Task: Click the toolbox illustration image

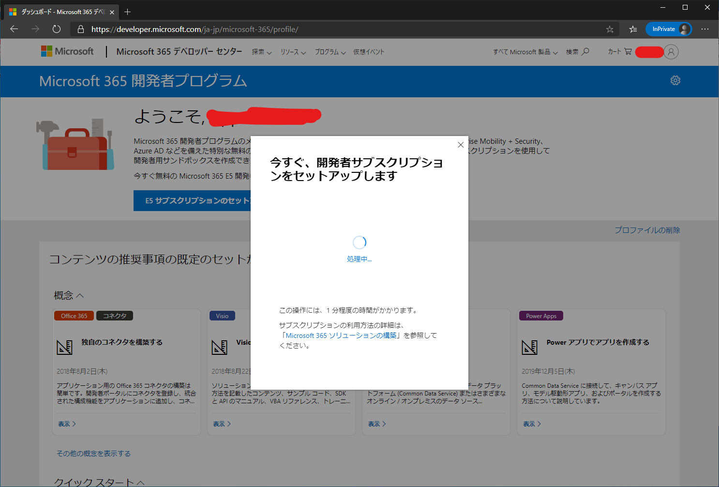Action: tap(75, 144)
